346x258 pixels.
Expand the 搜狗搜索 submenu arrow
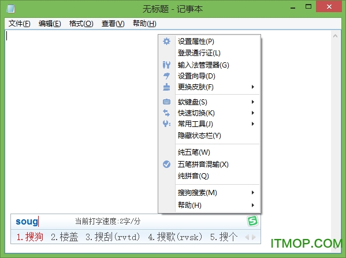tap(253, 193)
